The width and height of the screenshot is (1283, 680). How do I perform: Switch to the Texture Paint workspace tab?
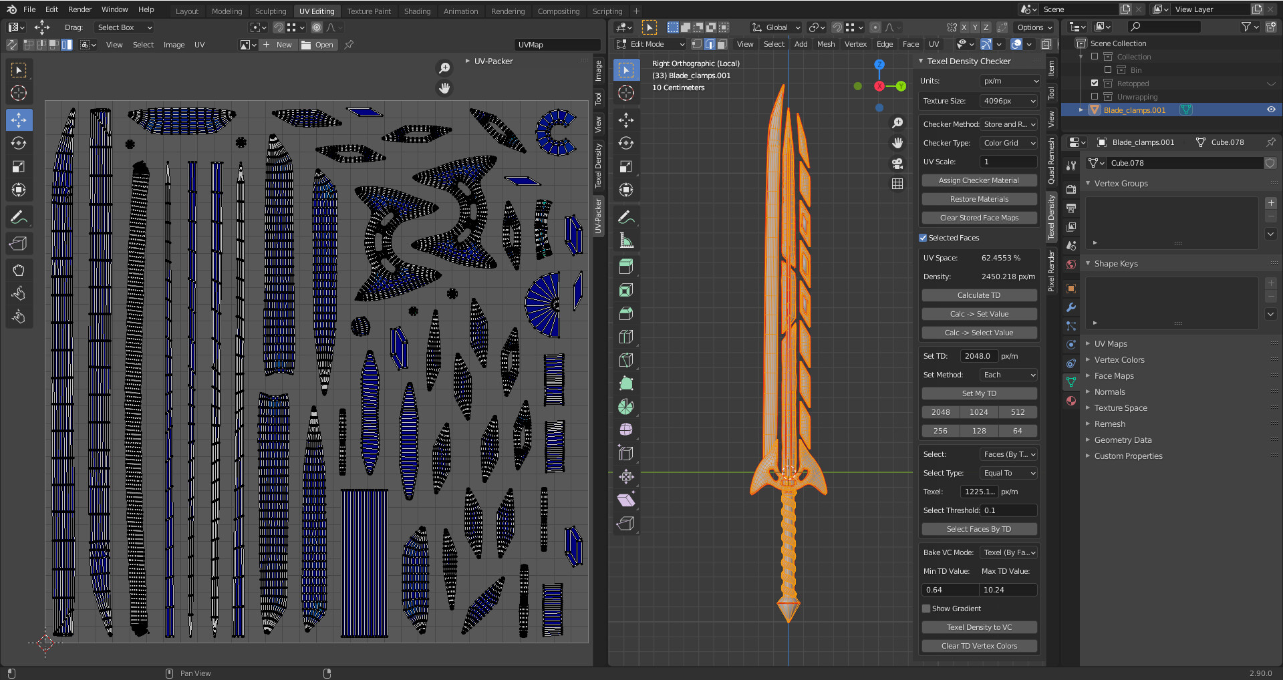[x=369, y=11]
